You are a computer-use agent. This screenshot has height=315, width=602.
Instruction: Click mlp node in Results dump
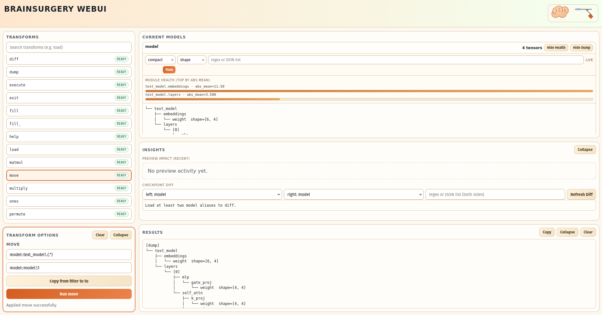[186, 277]
